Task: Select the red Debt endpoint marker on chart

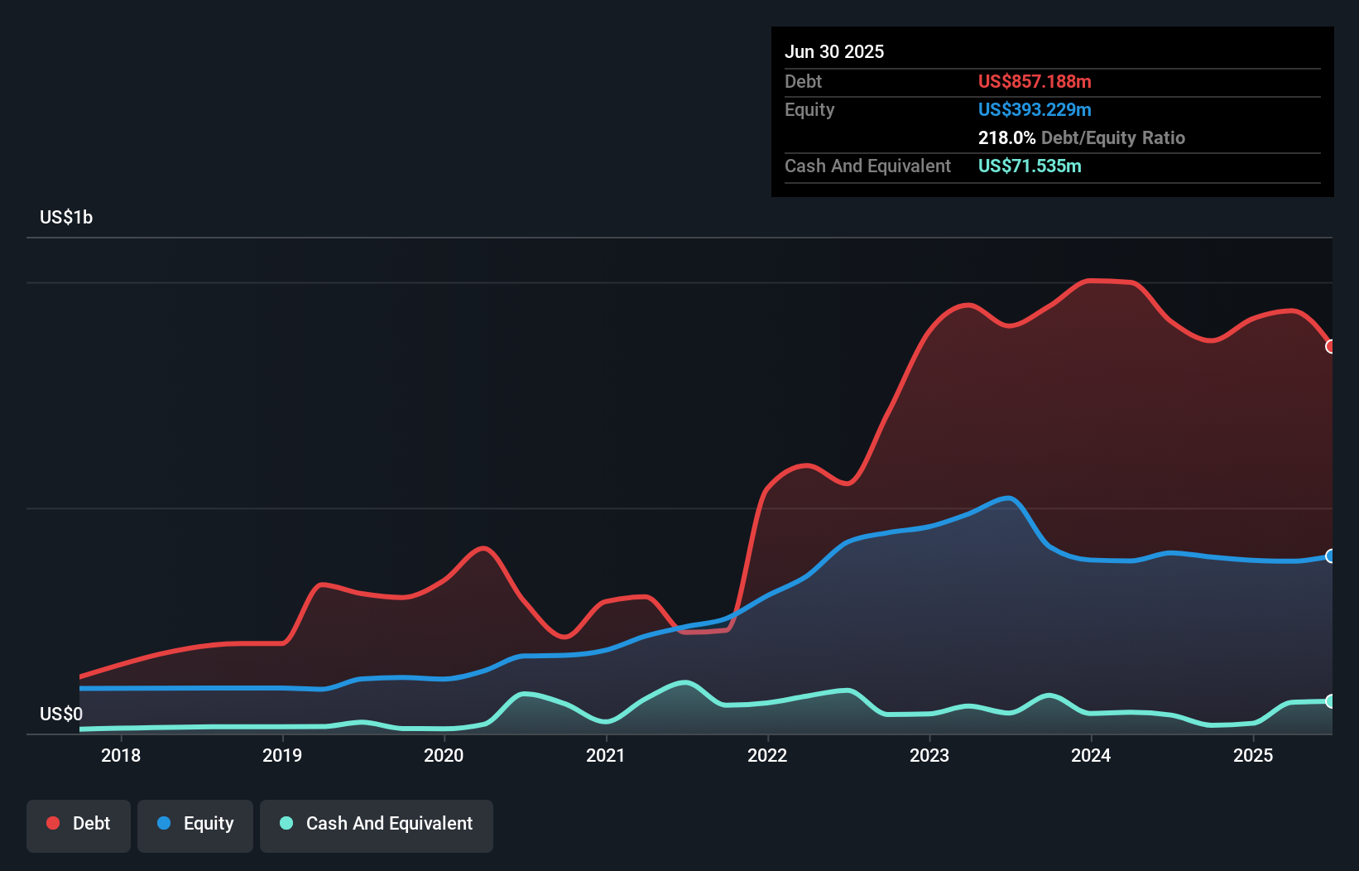Action: [x=1331, y=348]
